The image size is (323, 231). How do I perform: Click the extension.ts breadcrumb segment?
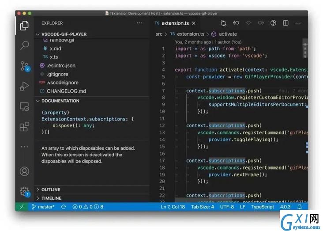(x=187, y=34)
